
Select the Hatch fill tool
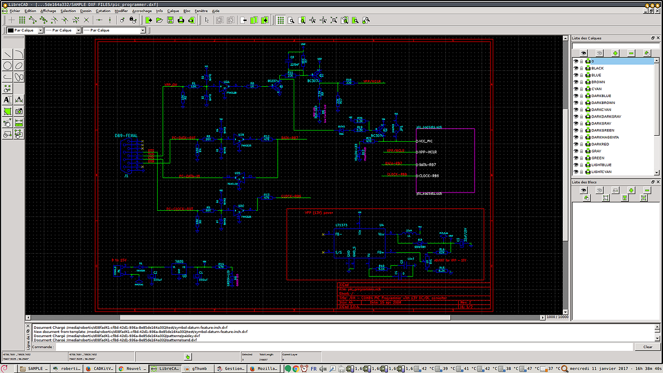coord(7,111)
